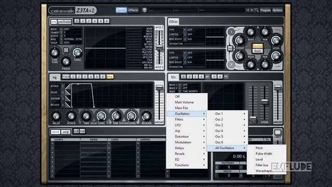Click the Attack curve shape icon

point(68,86)
